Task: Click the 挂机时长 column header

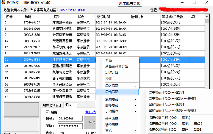Action: [x=145, y=17]
